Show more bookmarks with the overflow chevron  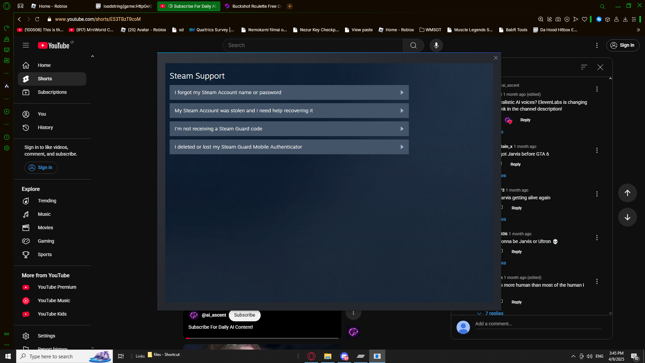(x=638, y=30)
